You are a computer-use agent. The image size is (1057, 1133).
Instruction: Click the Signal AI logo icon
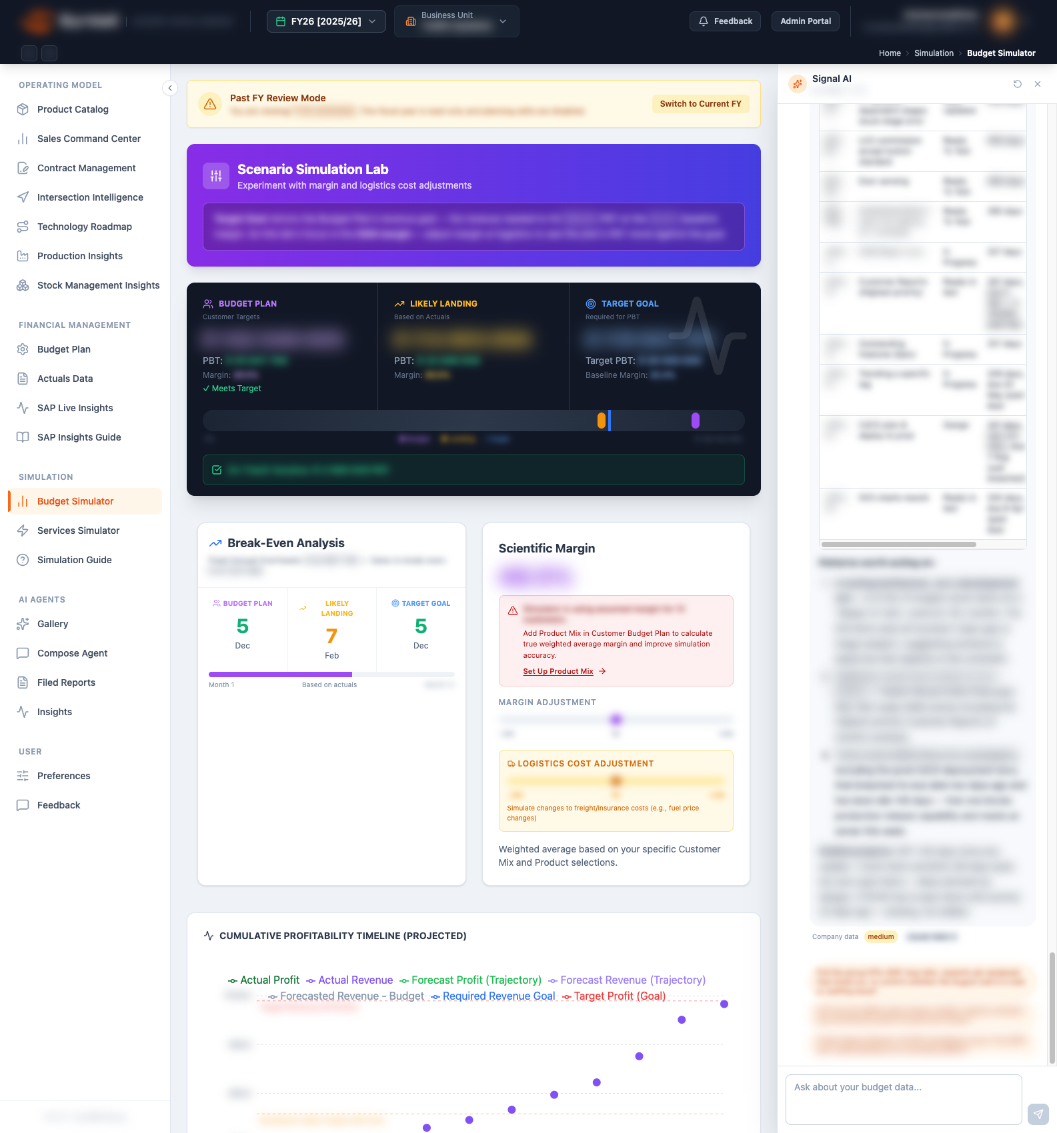798,84
